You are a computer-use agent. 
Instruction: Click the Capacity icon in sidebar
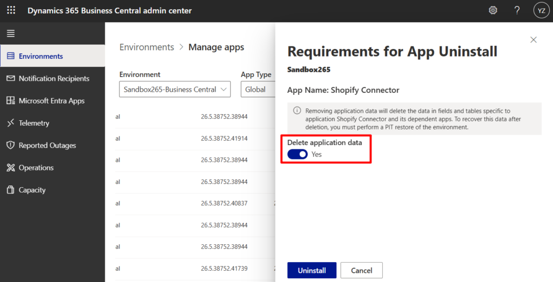click(x=10, y=190)
